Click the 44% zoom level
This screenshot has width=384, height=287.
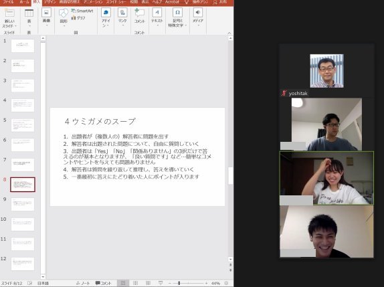[x=215, y=283]
